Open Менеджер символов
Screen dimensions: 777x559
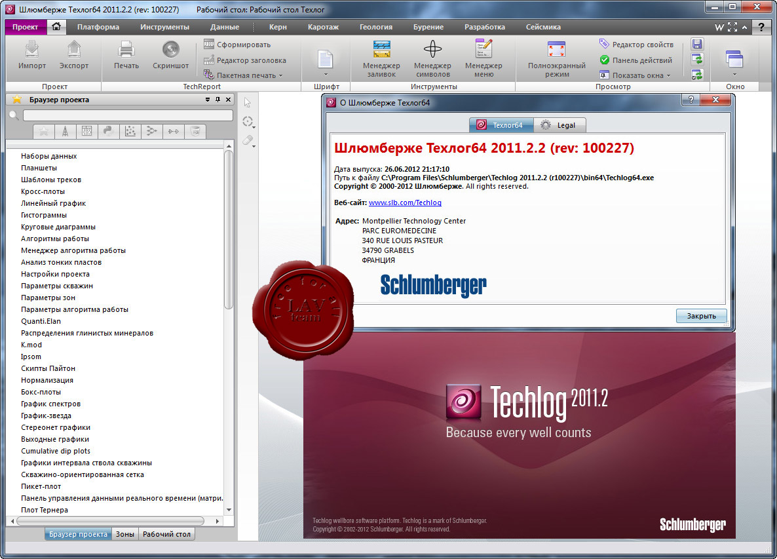(x=432, y=59)
